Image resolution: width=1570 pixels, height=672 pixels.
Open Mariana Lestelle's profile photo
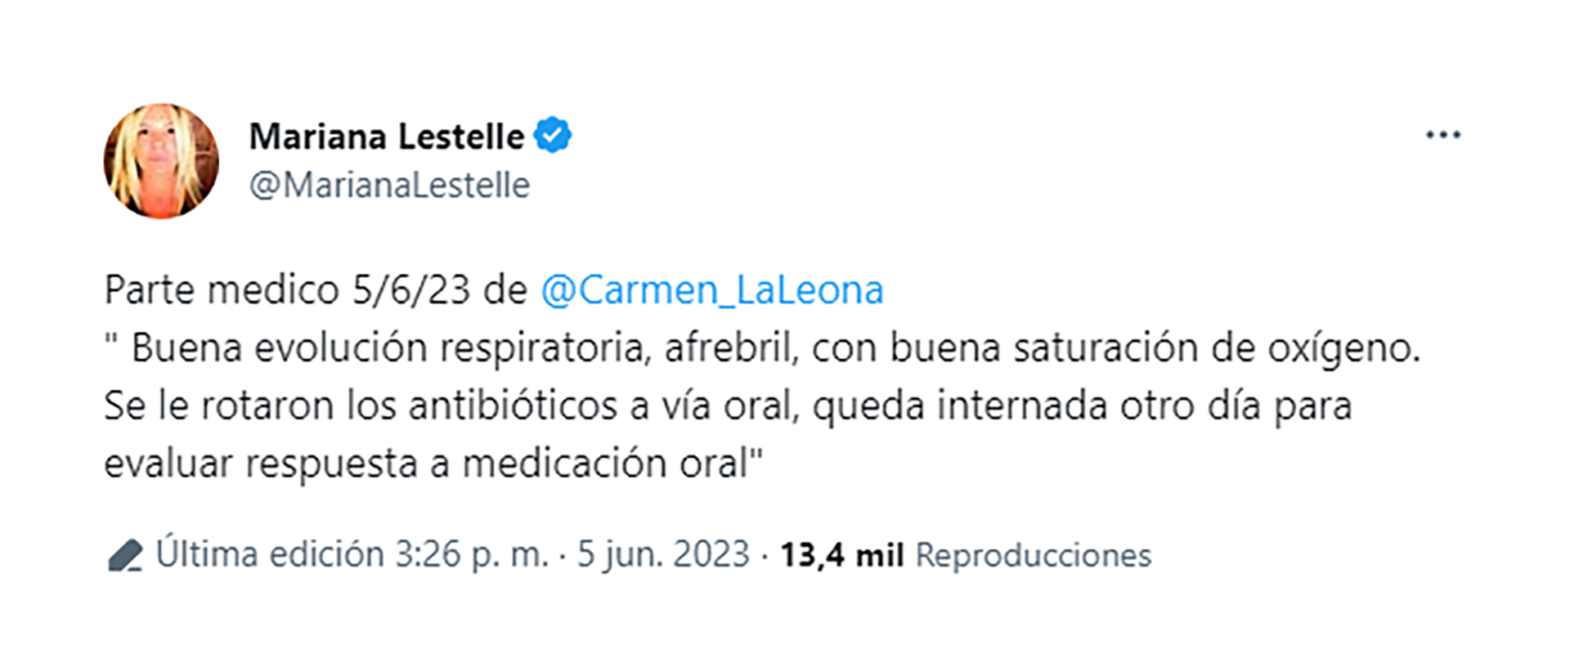pos(161,161)
